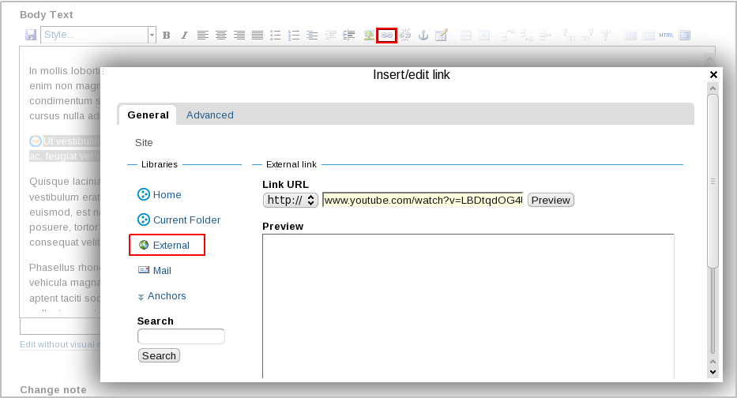Insert a bulleted list
The height and width of the screenshot is (398, 737).
(x=276, y=36)
